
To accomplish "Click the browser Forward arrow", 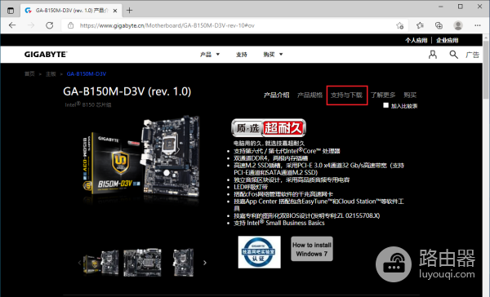I will (x=31, y=25).
